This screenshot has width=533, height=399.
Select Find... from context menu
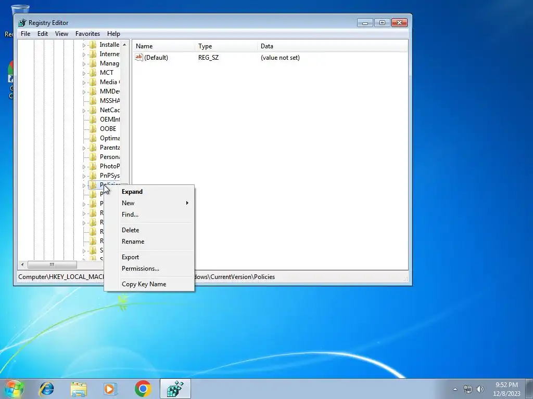tap(149, 215)
